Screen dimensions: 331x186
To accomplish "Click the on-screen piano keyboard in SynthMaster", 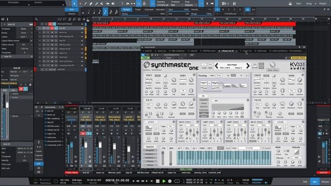I will click(x=224, y=158).
